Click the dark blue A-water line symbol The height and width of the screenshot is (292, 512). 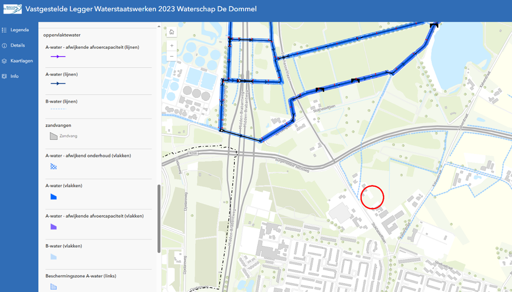coord(58,83)
